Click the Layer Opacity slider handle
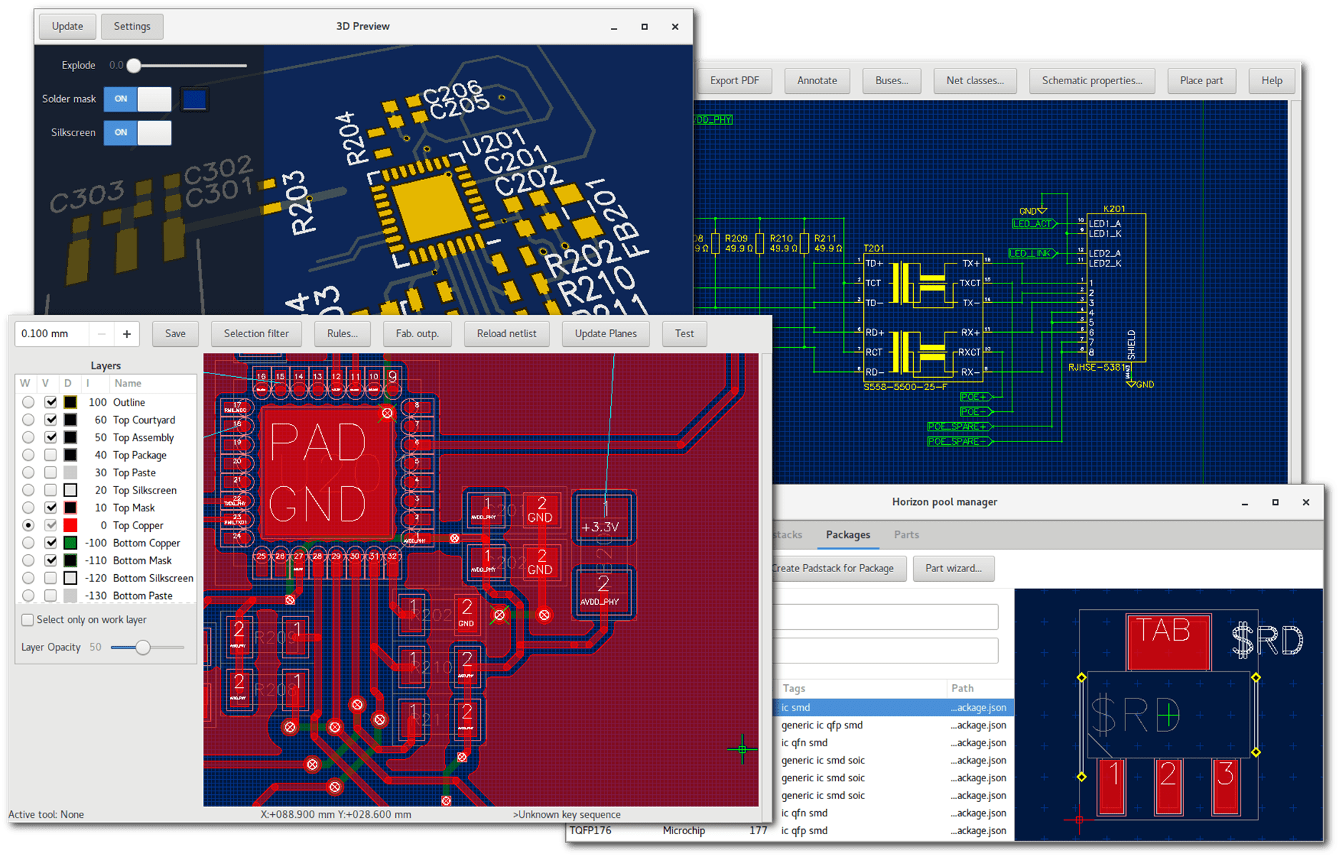This screenshot has width=1339, height=857. point(143,648)
